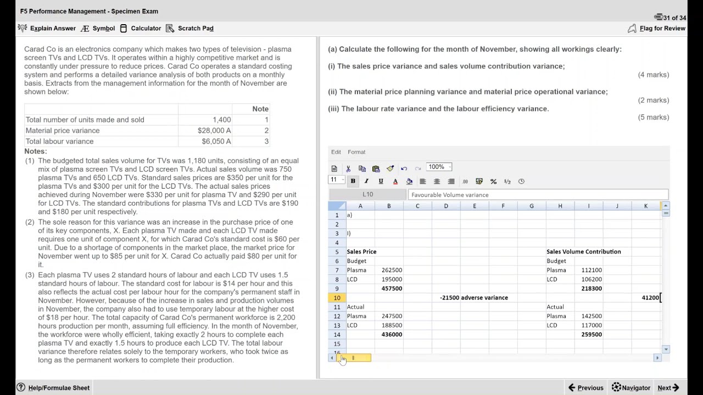Select cell with value 218300
This screenshot has height=395, width=703.
(589, 289)
